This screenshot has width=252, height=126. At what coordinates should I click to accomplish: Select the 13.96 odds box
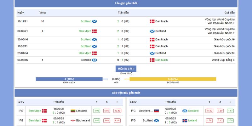click(117, 111)
